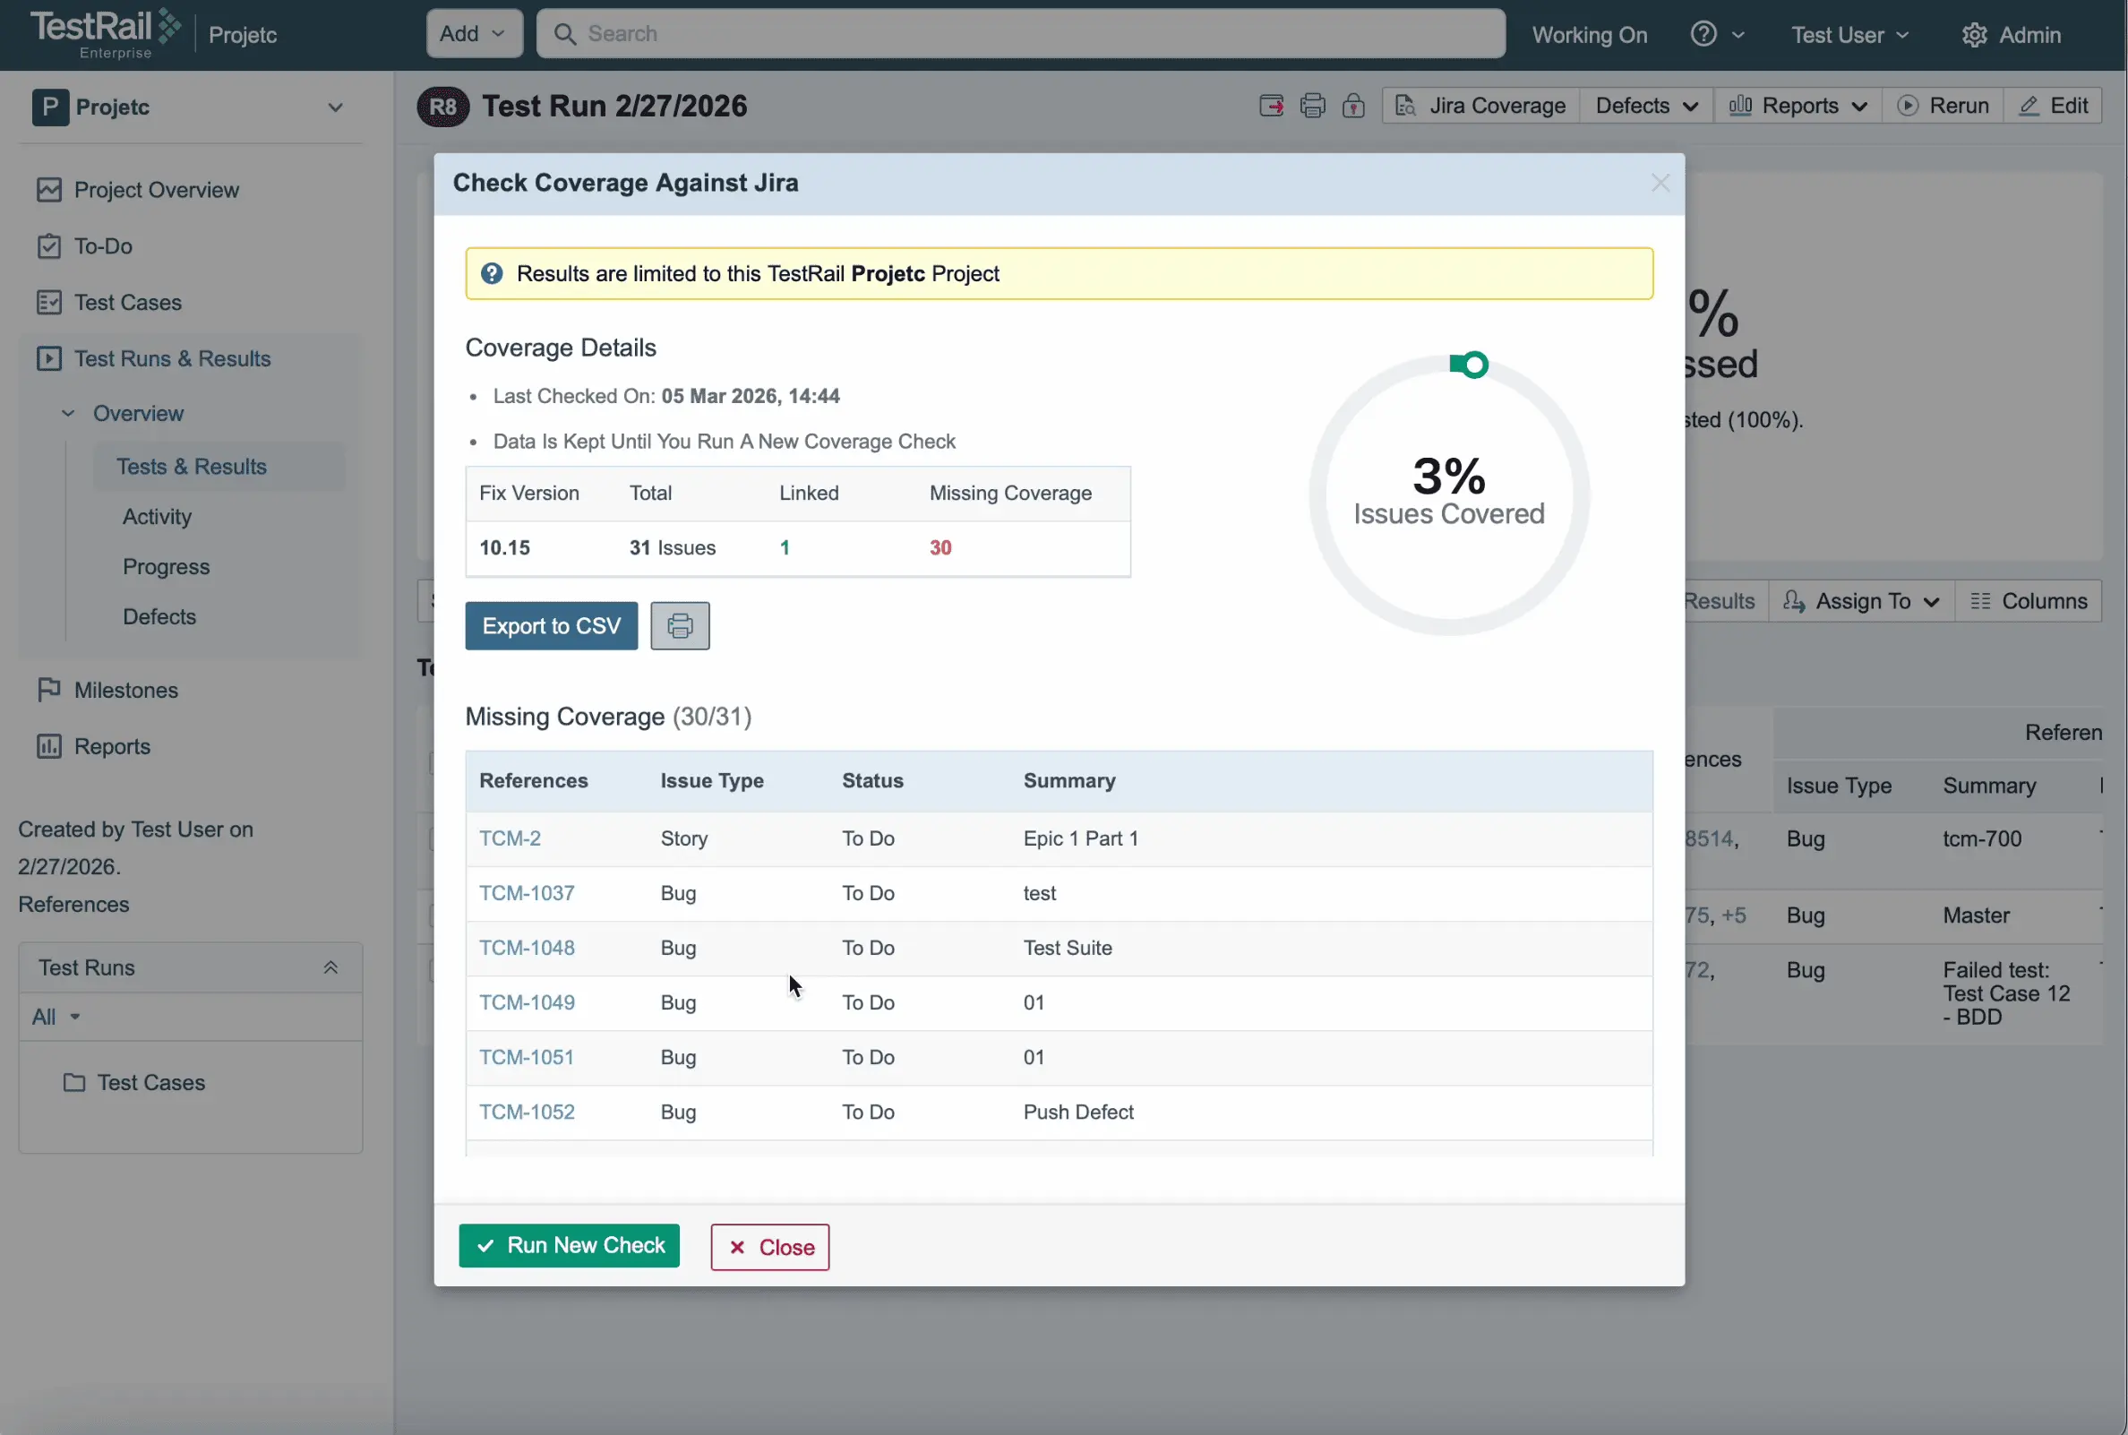Screen dimensions: 2128x1435
Task: Click the Search input field
Action: click(x=1020, y=34)
